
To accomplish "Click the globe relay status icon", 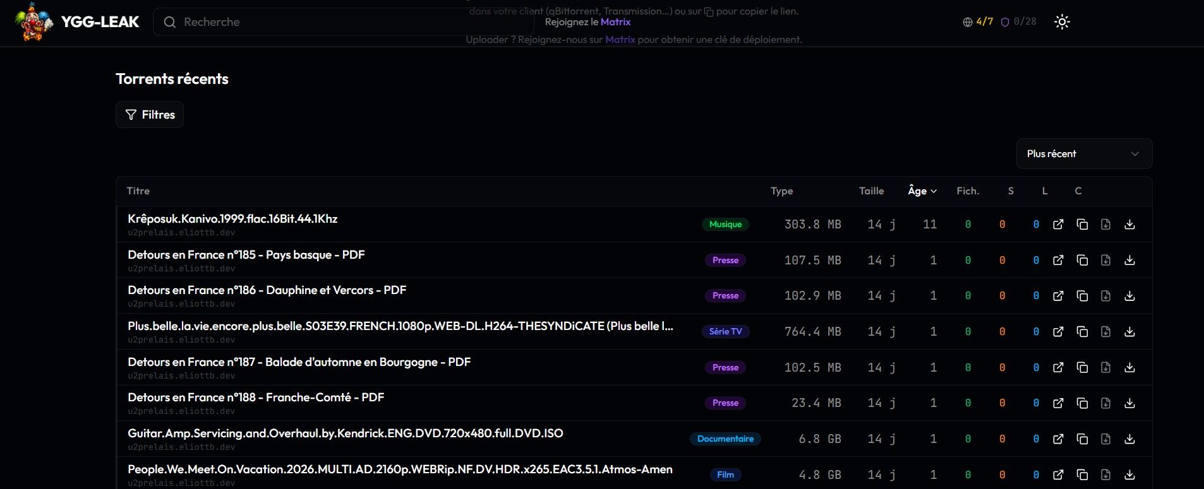I will 967,22.
